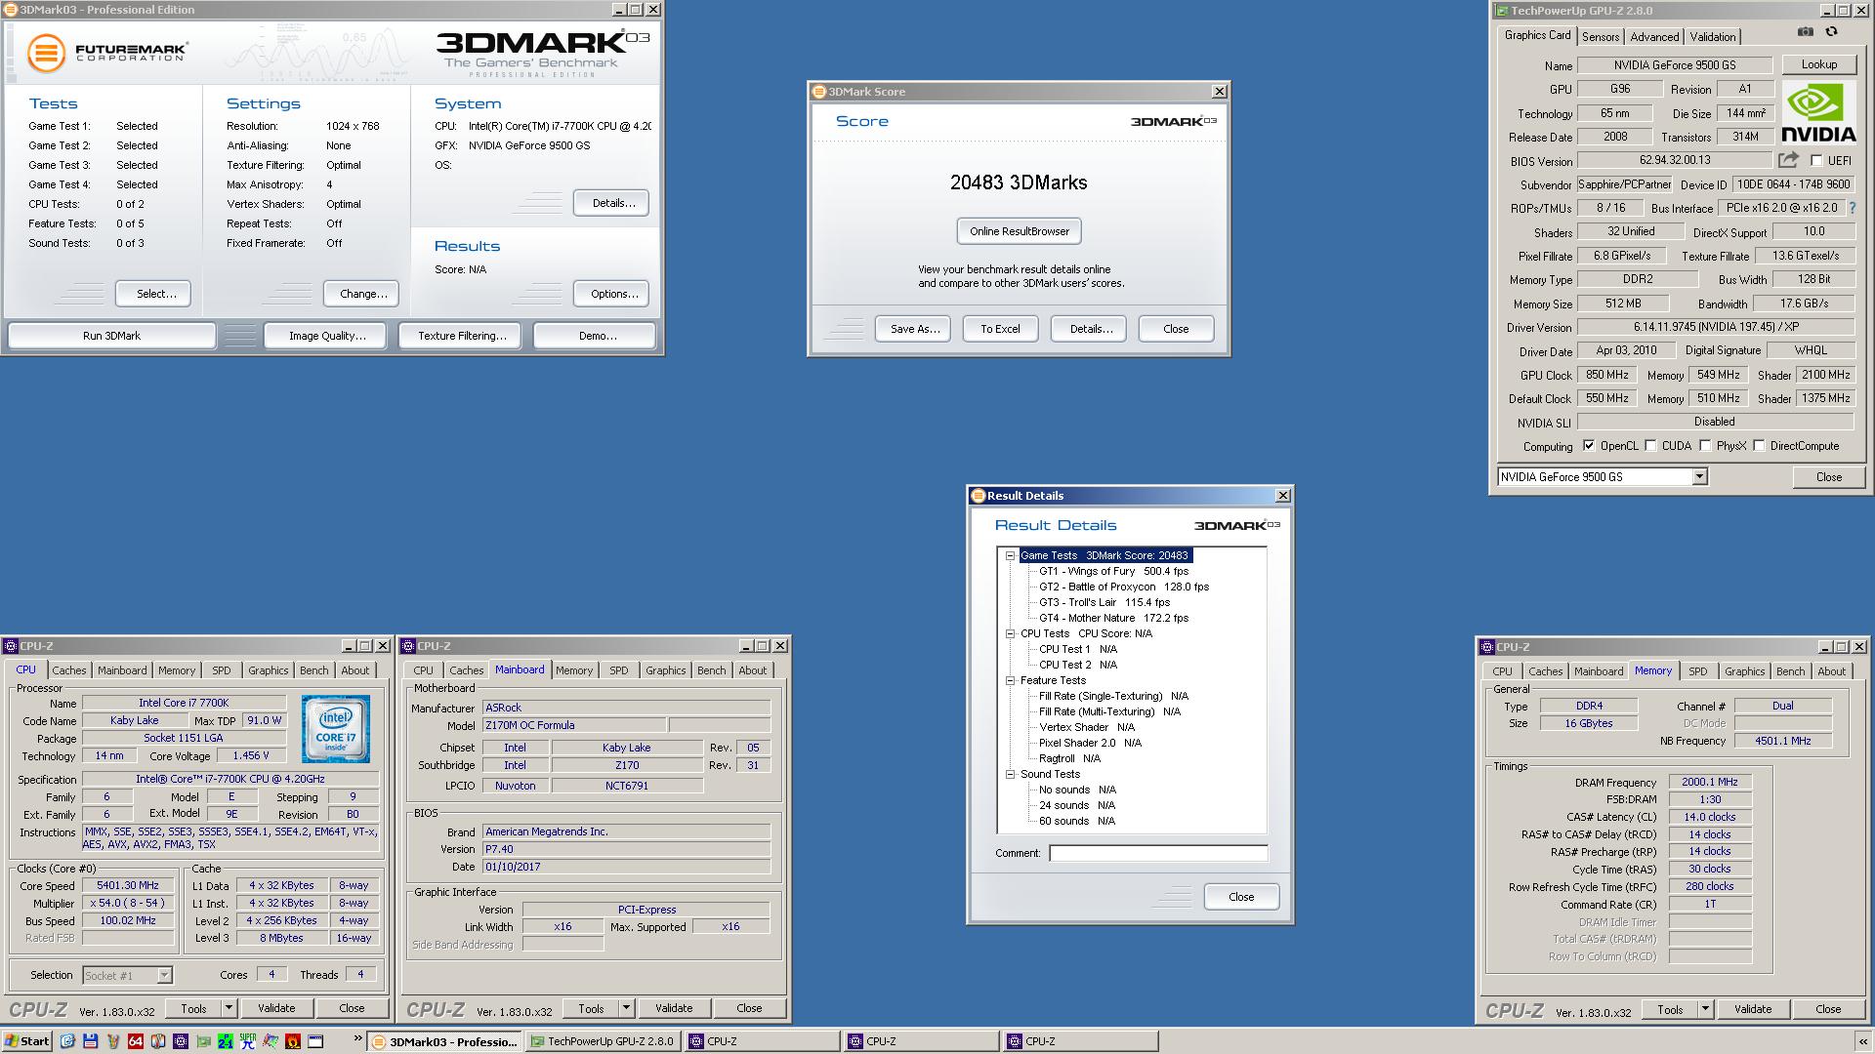Click the quick launch floppy disk save icon

(90, 1041)
